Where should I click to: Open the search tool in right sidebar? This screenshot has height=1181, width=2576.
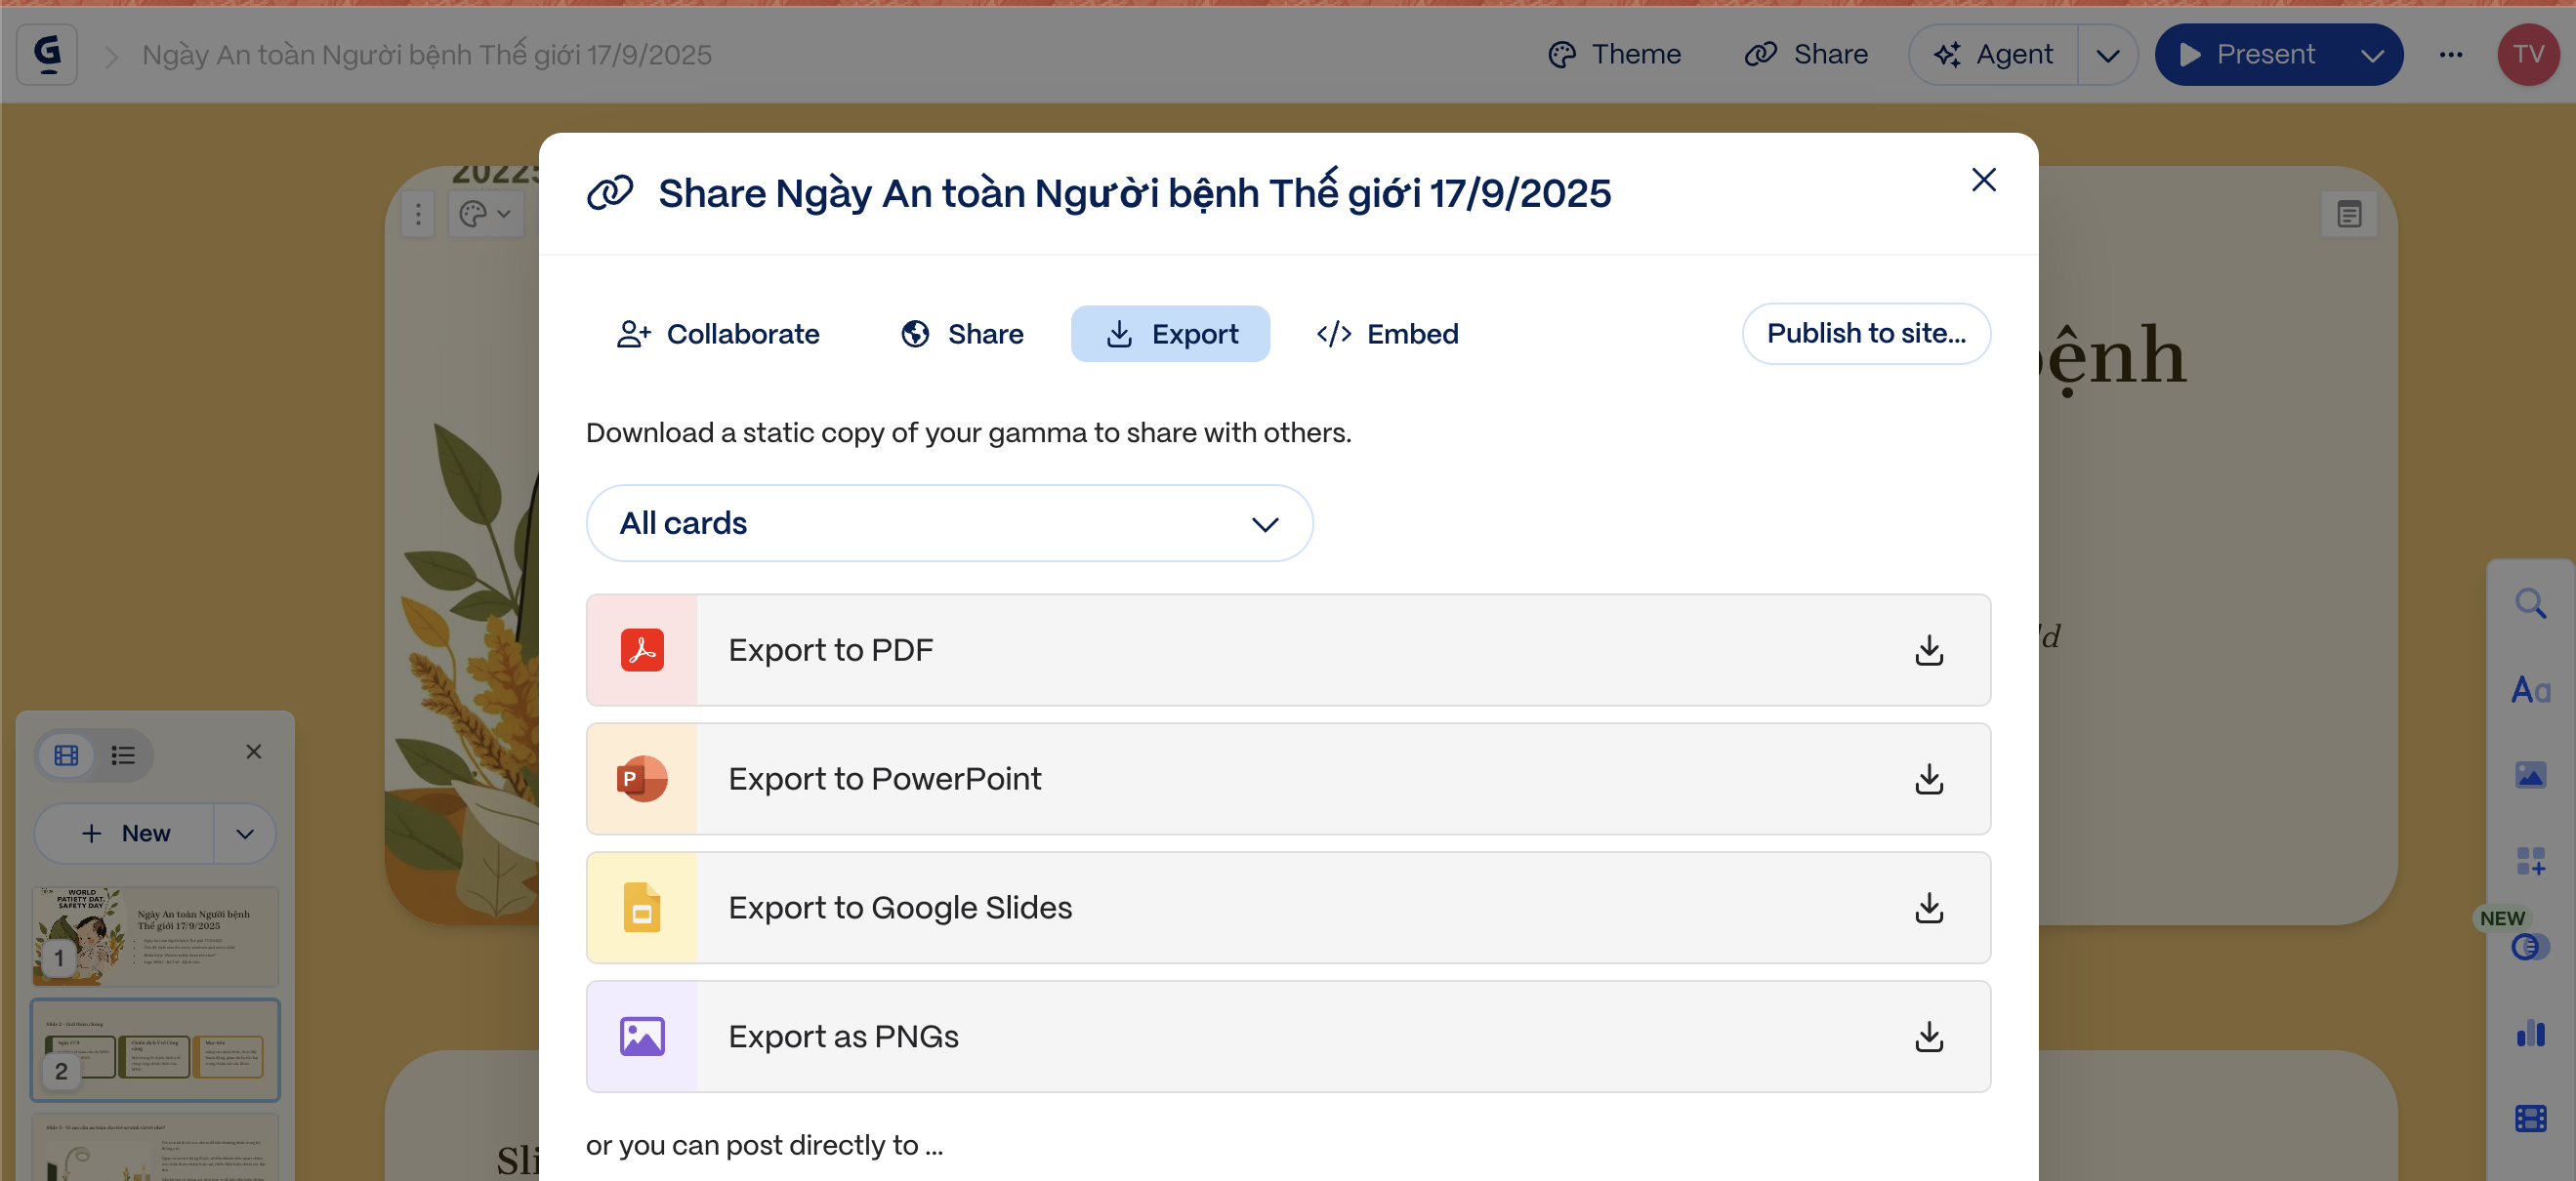pos(2530,603)
